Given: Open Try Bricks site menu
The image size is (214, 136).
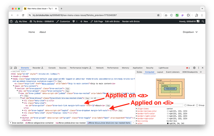Looking at the screenshot, I should [x=42, y=21].
